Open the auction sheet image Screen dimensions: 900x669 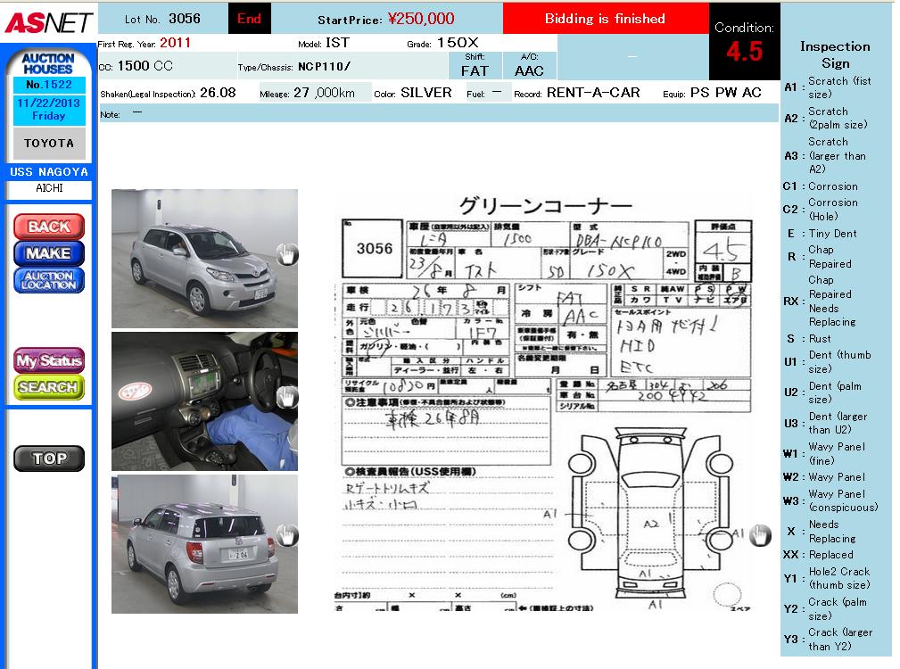click(x=544, y=401)
